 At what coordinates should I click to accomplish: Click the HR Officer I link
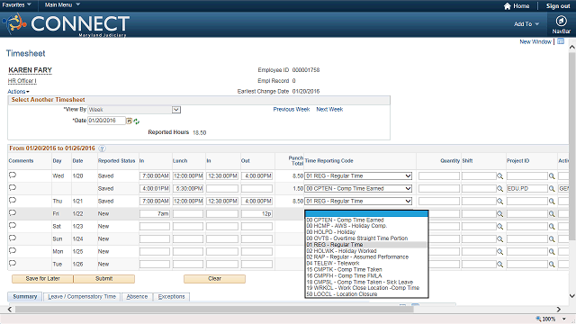tap(22, 81)
